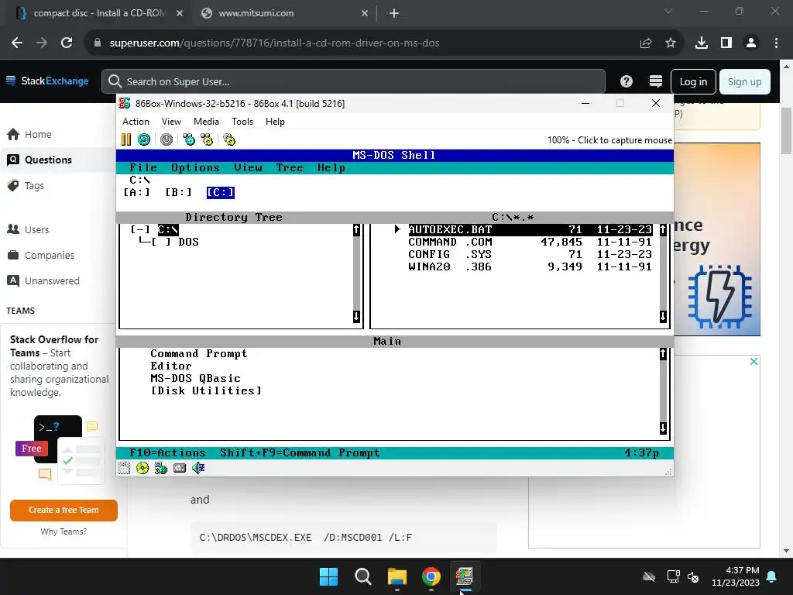Click the ACPI shutdown power icon
793x595 pixels.
166,139
